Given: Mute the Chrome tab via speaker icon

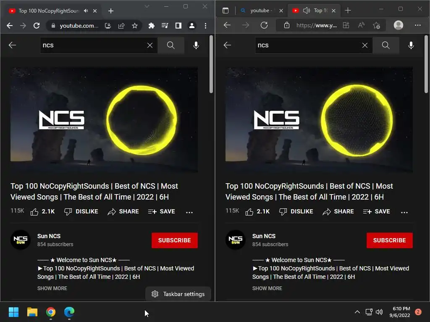Looking at the screenshot, I should 86,10.
